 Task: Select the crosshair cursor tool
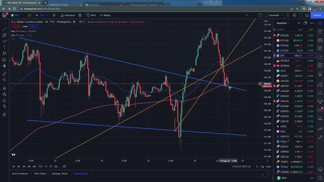pos(4,23)
